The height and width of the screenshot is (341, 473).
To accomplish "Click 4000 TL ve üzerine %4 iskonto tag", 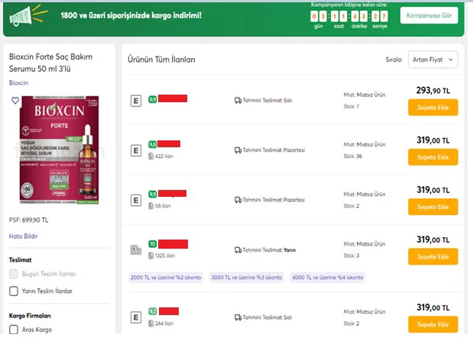I will click(328, 278).
